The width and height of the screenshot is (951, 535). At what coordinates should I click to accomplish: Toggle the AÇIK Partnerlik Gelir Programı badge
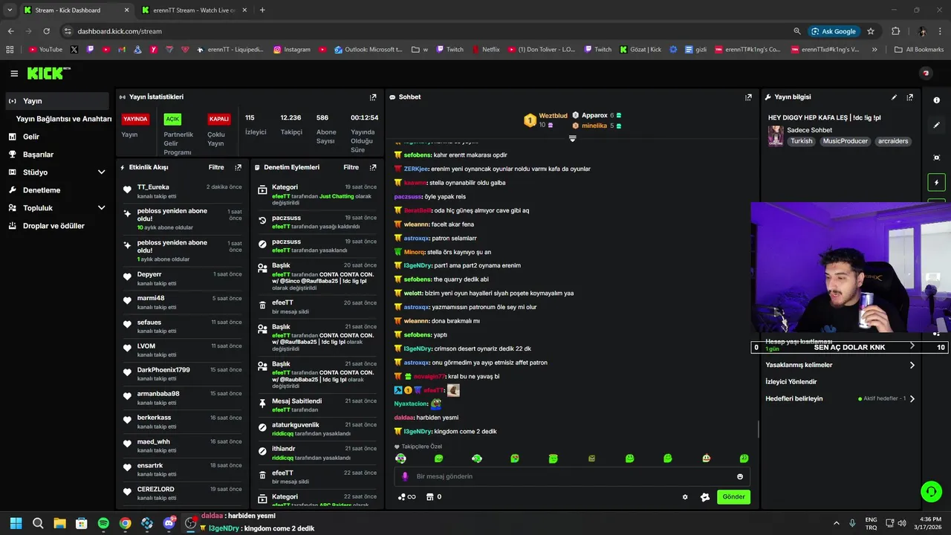tap(172, 119)
